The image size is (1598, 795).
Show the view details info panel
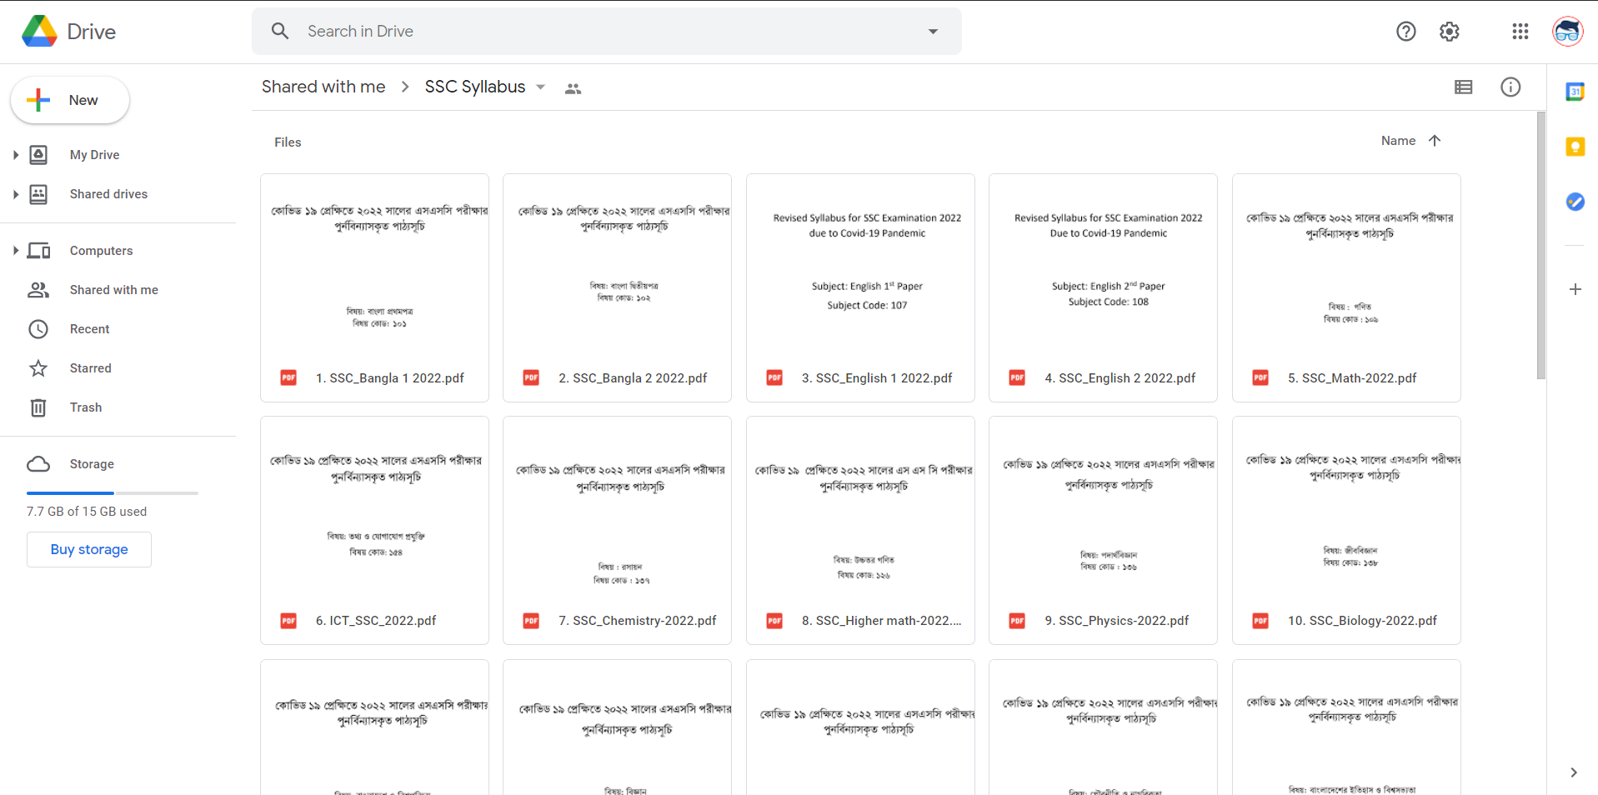1510,87
